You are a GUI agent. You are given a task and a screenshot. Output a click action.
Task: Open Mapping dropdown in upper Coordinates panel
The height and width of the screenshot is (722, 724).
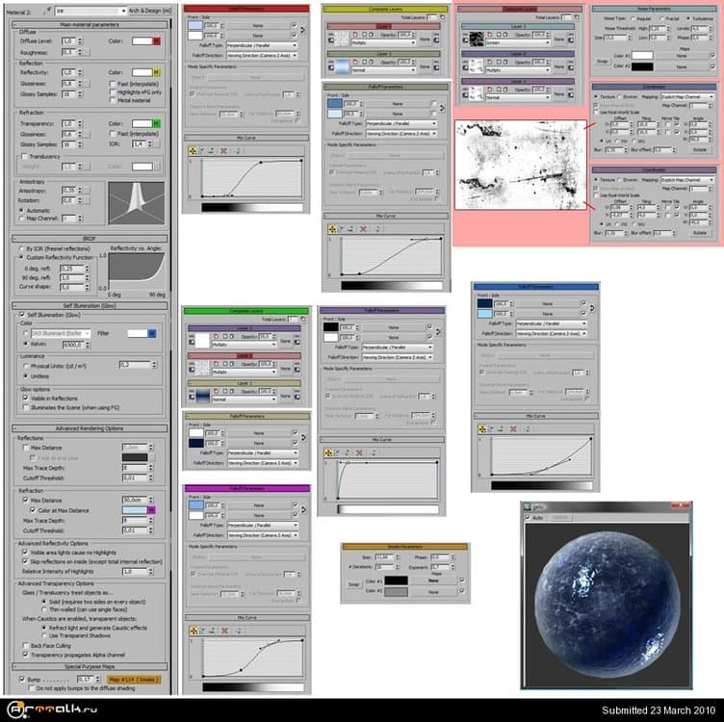(687, 97)
